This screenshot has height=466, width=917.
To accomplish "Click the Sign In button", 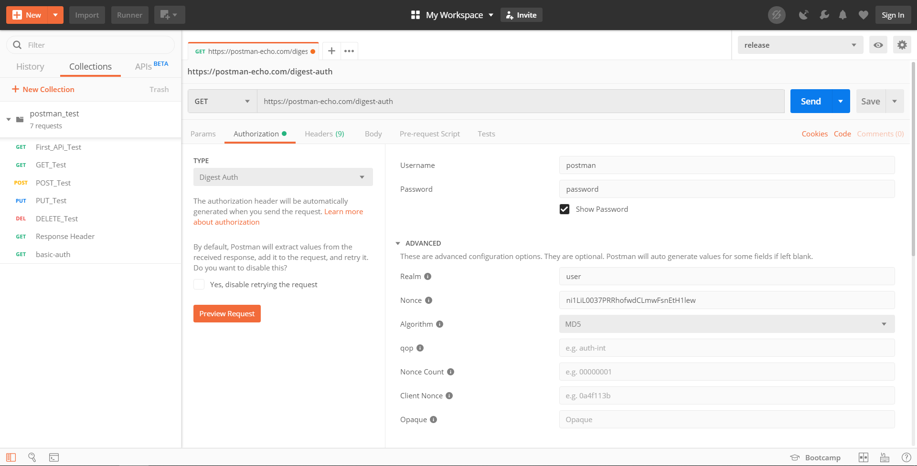I will pos(893,15).
